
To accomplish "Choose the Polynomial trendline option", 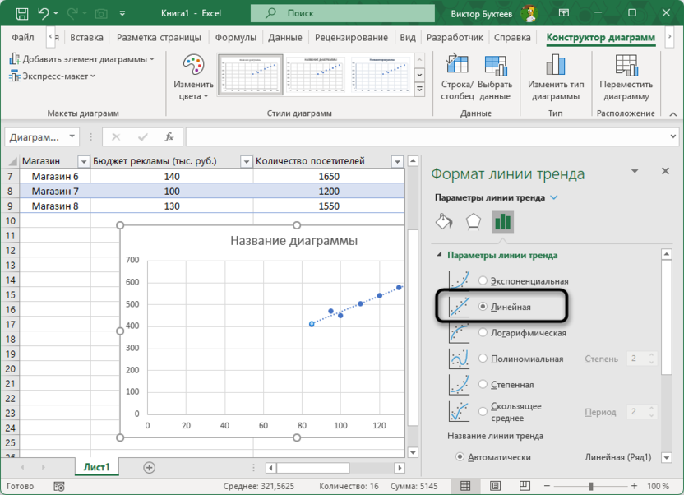I will [483, 359].
